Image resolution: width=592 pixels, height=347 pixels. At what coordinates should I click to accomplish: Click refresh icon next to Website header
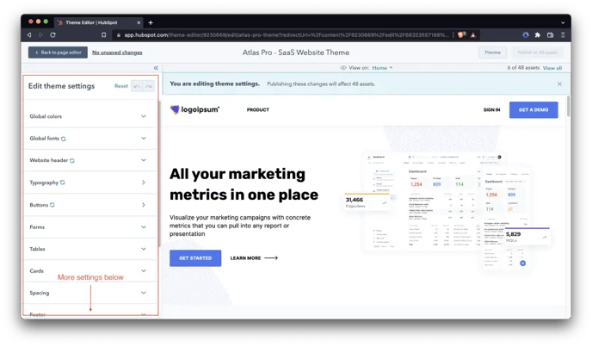point(72,161)
